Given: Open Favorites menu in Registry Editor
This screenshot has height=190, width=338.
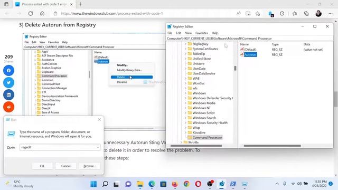Looking at the screenshot, I should click(202, 33).
